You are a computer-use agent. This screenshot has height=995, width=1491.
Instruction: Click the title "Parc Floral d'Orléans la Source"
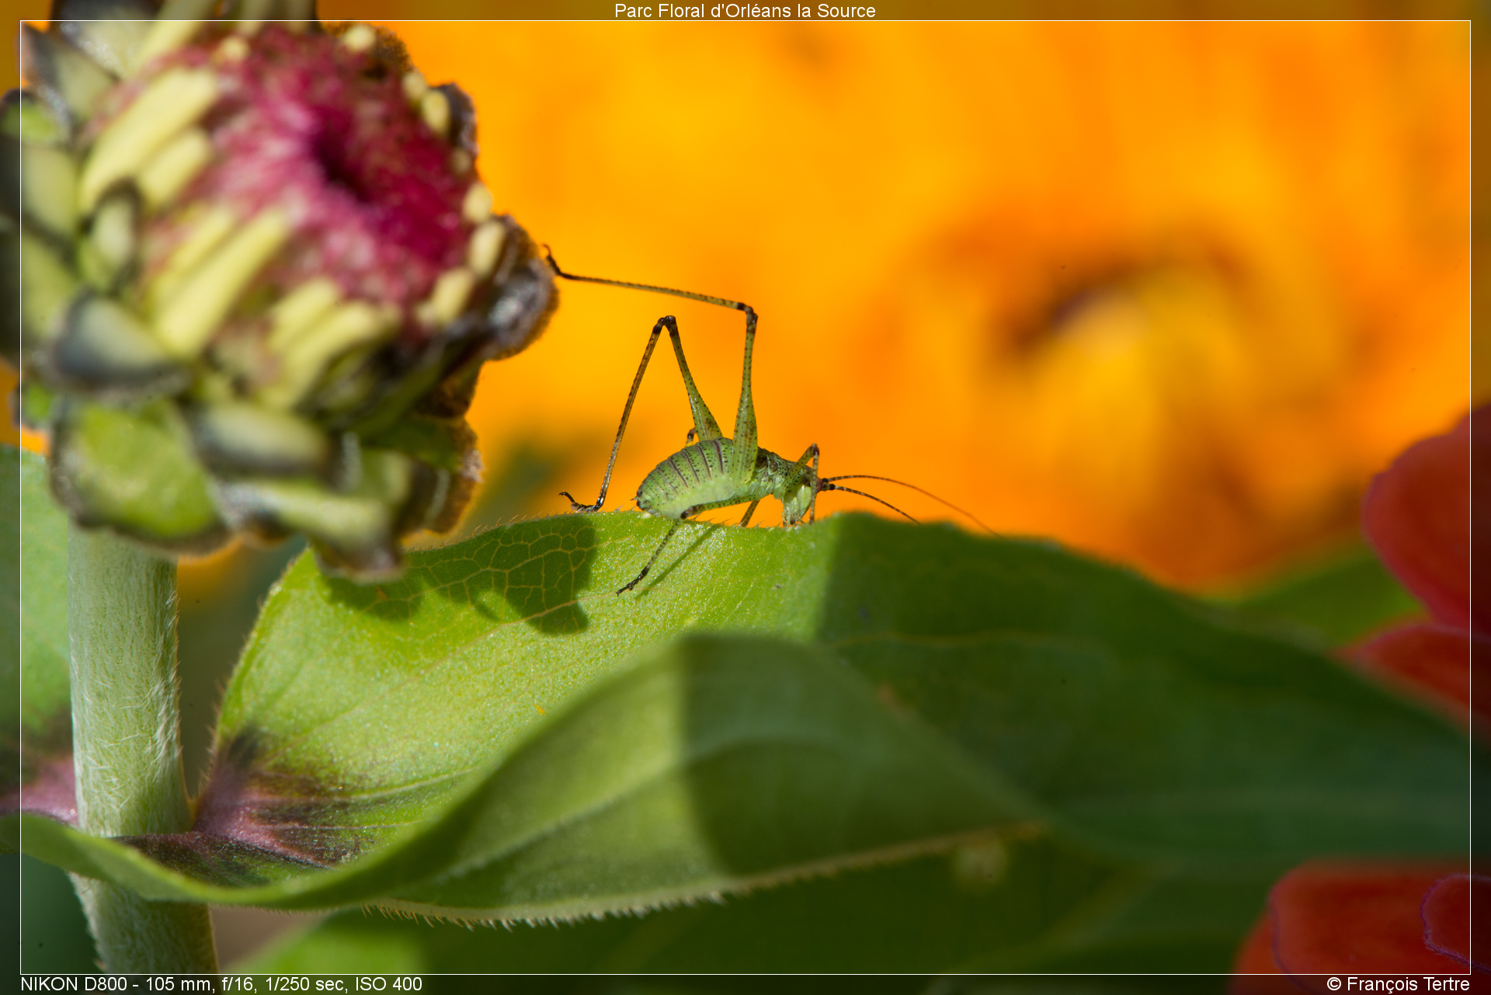click(745, 11)
